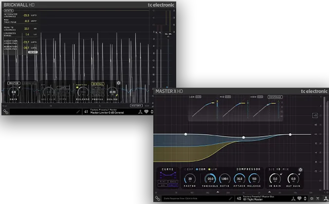
Task: Click the Attack knob set to 35.0
Action: 239,179
